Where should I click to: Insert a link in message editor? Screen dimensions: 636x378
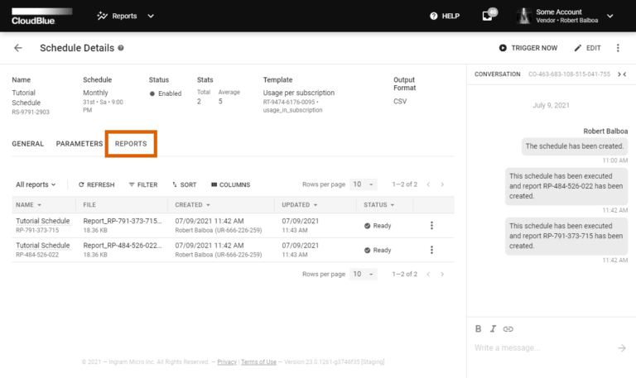tap(508, 329)
